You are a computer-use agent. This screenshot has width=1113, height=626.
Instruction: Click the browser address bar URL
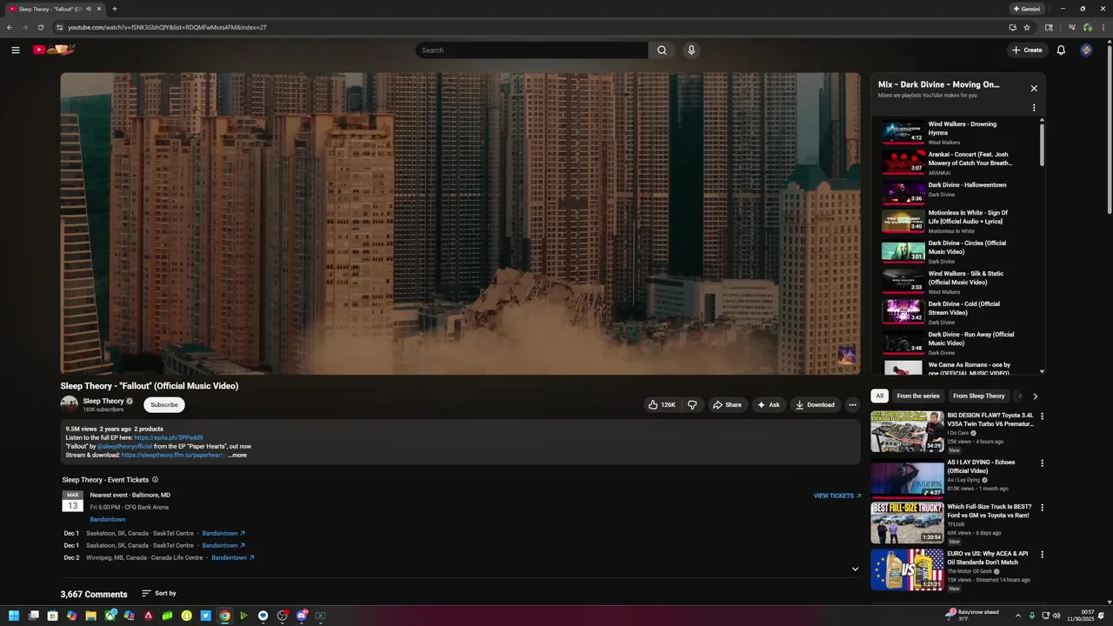coord(167,27)
